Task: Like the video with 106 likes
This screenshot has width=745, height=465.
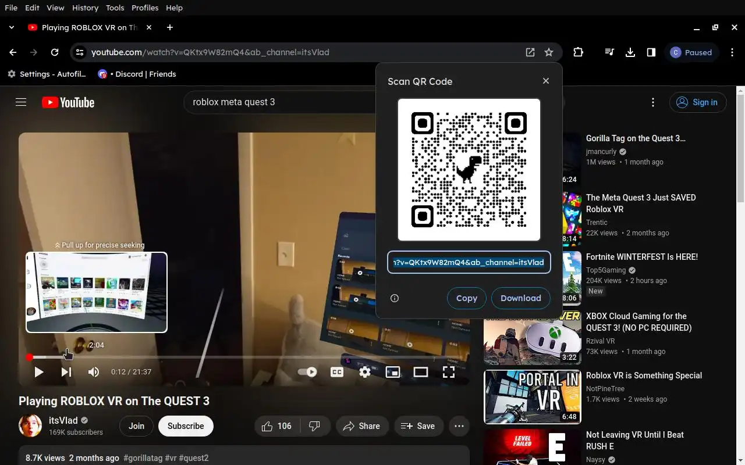Action: tap(277, 426)
